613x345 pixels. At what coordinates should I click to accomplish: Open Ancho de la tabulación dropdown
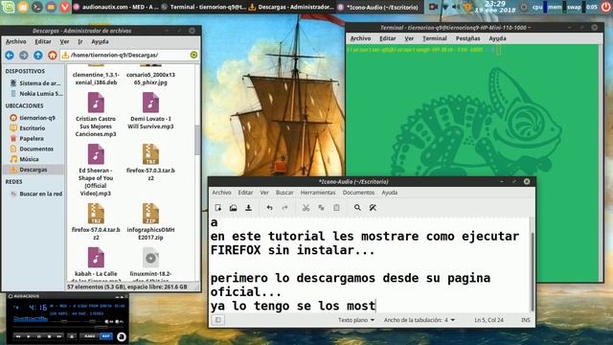[420, 320]
